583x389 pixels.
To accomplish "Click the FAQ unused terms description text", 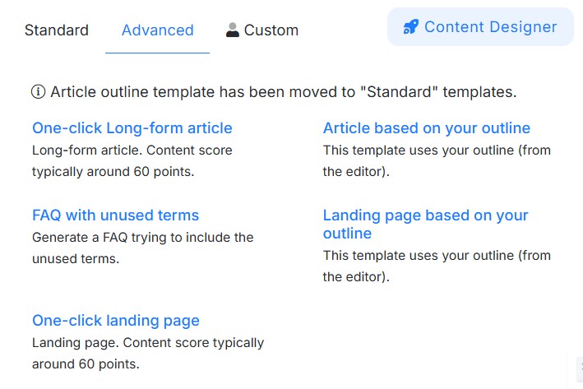I will [x=142, y=248].
